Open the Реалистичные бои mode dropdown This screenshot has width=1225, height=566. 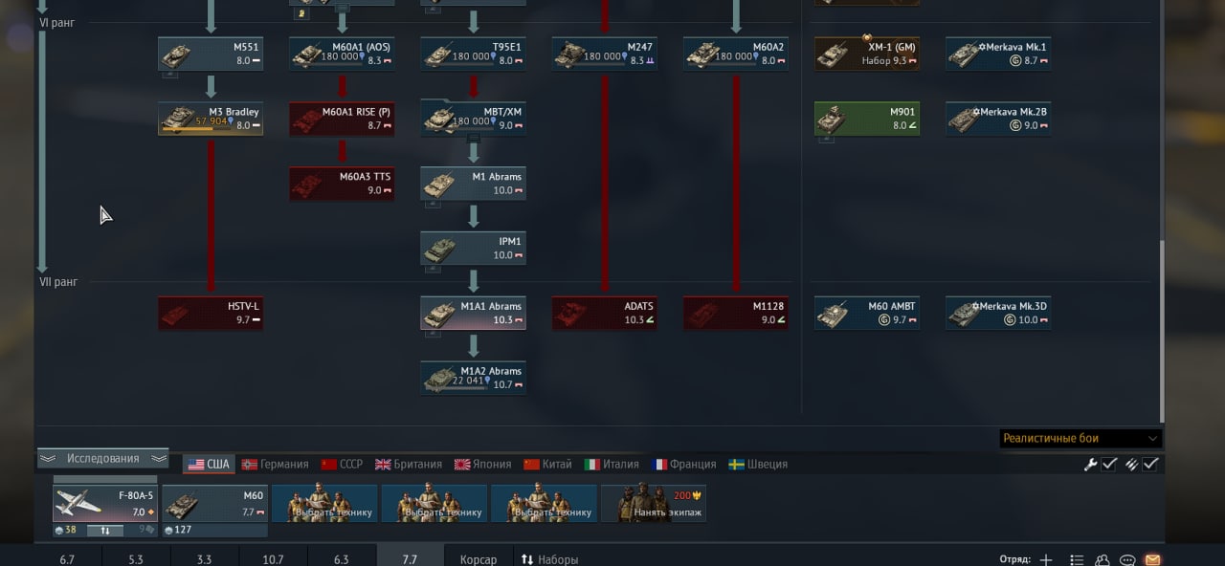pos(1080,438)
